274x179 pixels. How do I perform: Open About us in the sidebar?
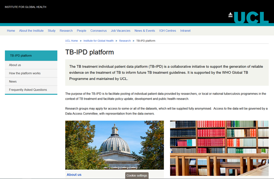click(x=31, y=65)
